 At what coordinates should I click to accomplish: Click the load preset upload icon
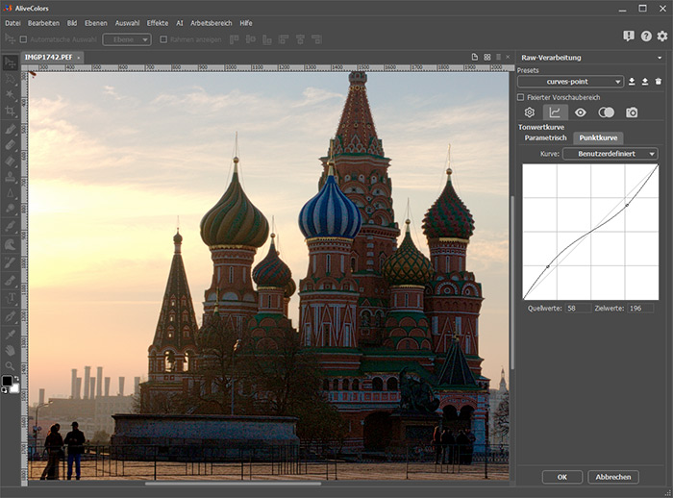click(645, 82)
